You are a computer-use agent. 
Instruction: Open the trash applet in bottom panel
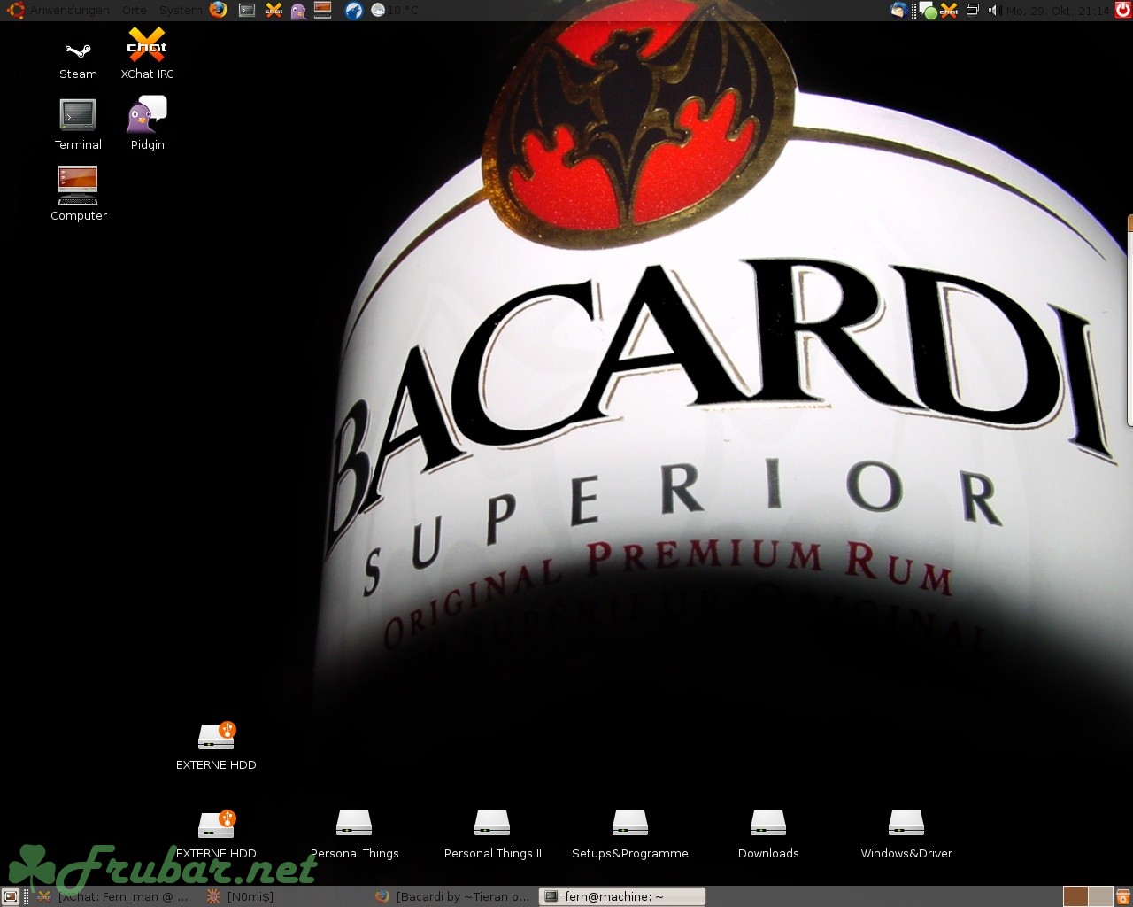(x=1122, y=896)
